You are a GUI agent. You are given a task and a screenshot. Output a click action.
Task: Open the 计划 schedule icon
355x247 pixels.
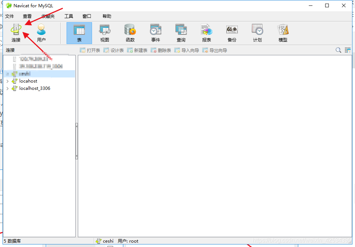[257, 33]
